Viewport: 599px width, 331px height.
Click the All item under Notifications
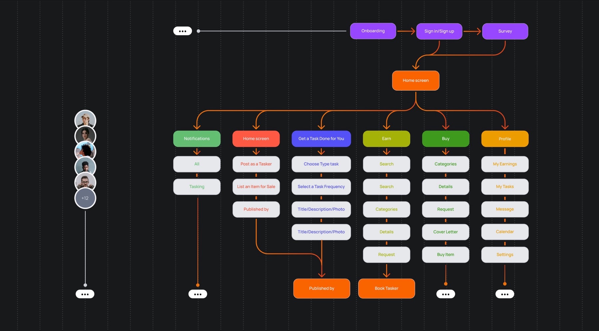pyautogui.click(x=197, y=164)
